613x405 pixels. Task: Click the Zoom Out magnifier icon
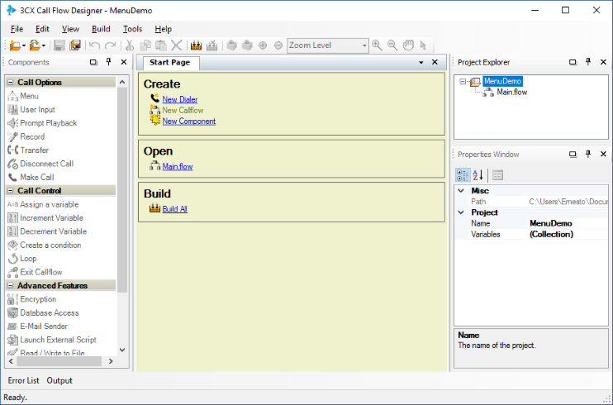392,45
